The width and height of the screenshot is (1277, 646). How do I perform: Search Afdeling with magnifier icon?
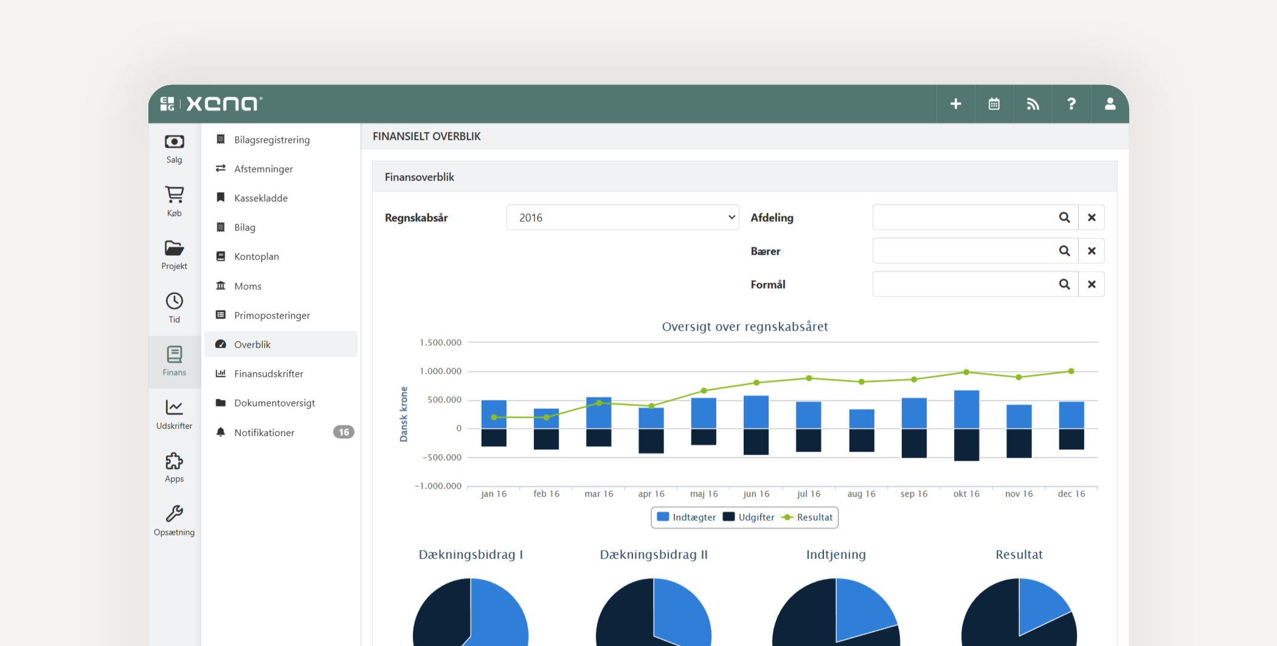pyautogui.click(x=1064, y=218)
